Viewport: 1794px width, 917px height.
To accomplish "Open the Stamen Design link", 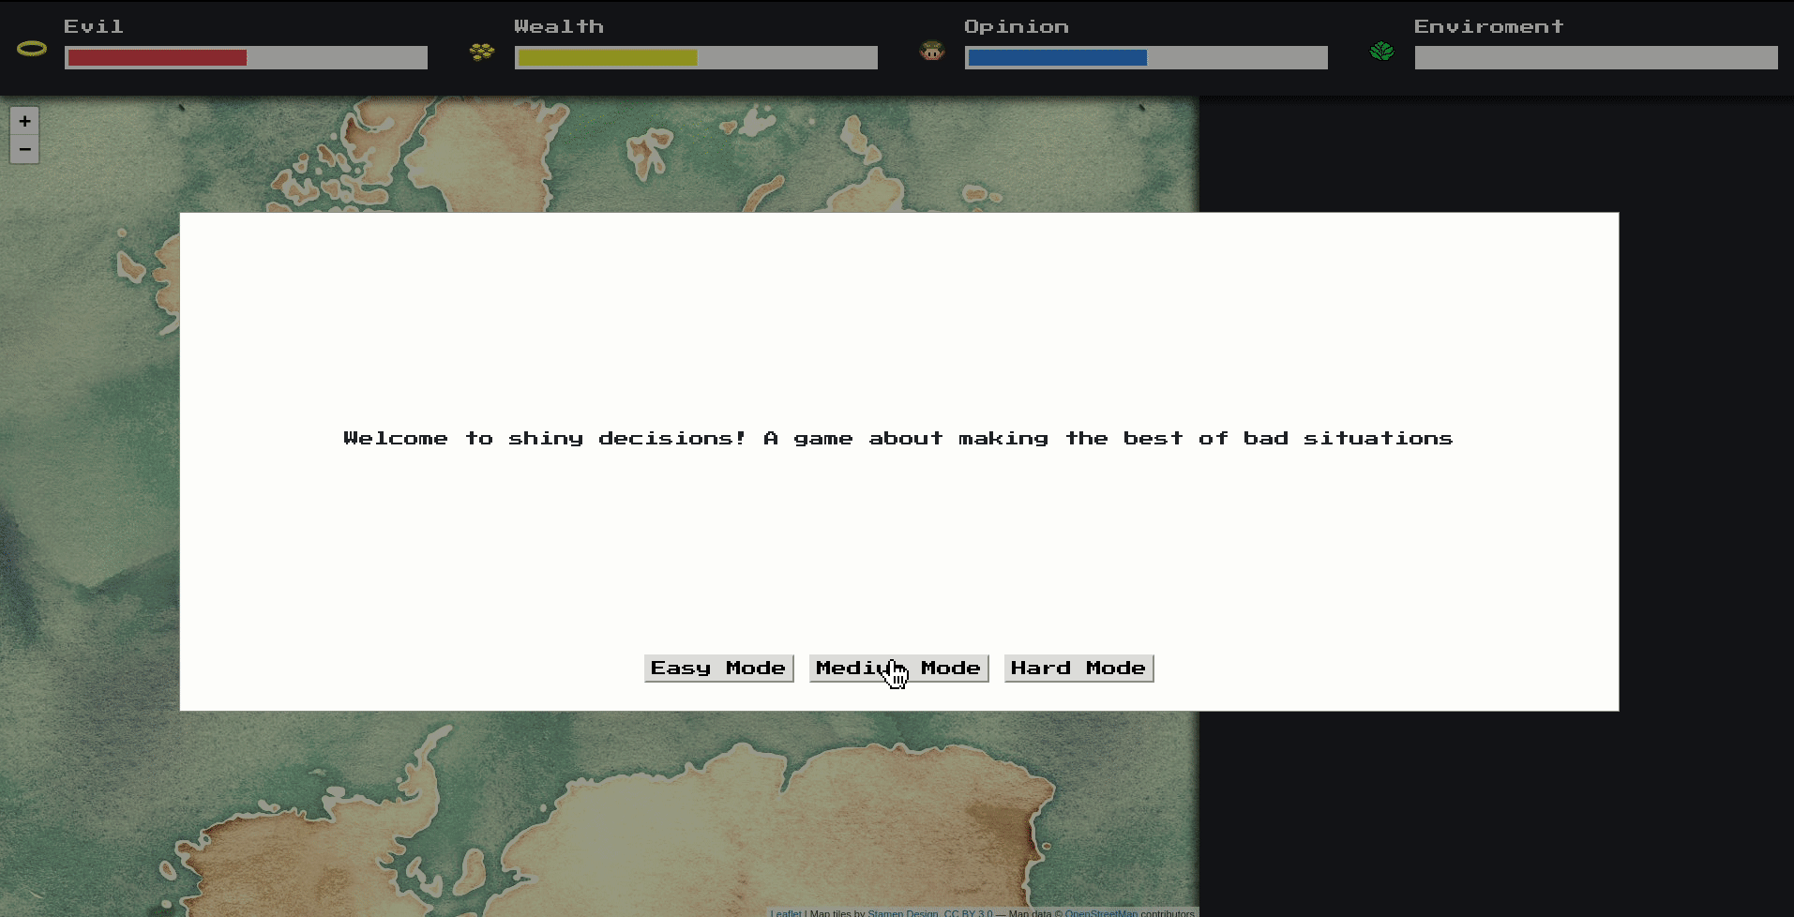I will [x=902, y=912].
